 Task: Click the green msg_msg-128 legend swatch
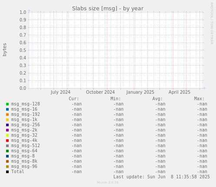(x=7, y=104)
